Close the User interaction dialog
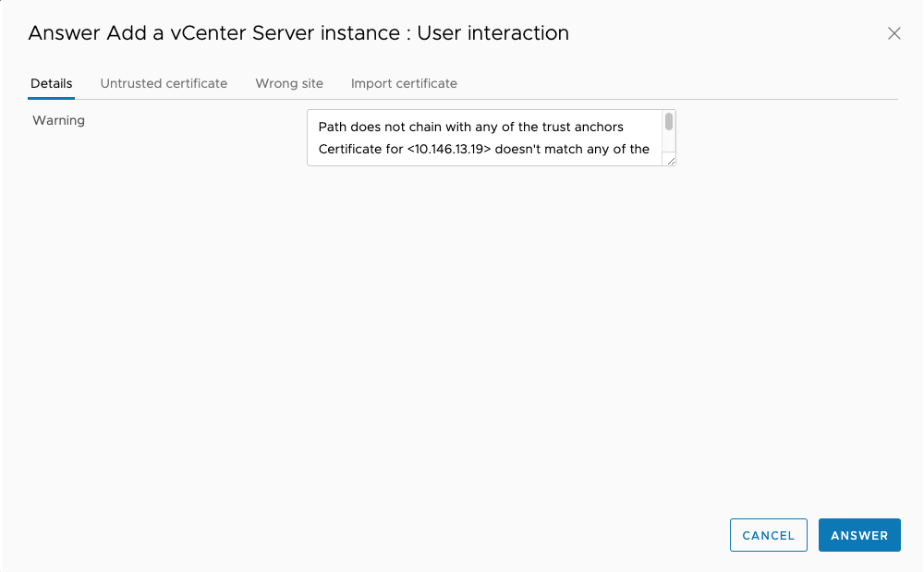924x572 pixels. point(894,33)
